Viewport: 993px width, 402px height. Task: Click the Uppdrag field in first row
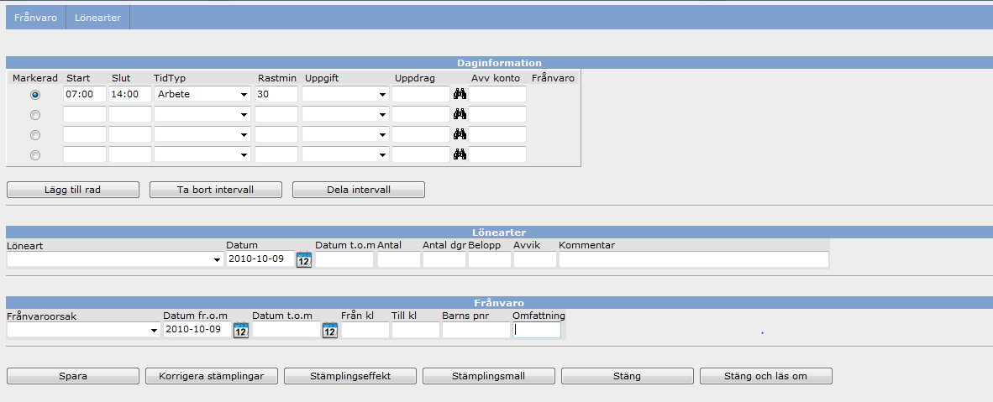pyautogui.click(x=421, y=94)
